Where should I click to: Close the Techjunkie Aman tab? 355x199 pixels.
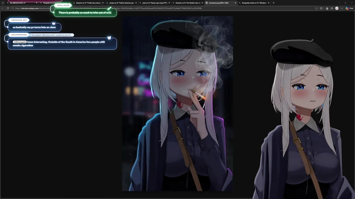coord(268,3)
